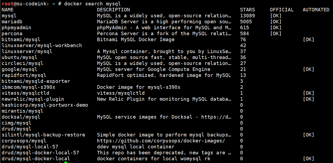Click the red root username in prompt
The height and width of the screenshot is (163, 333).
click(8, 4)
